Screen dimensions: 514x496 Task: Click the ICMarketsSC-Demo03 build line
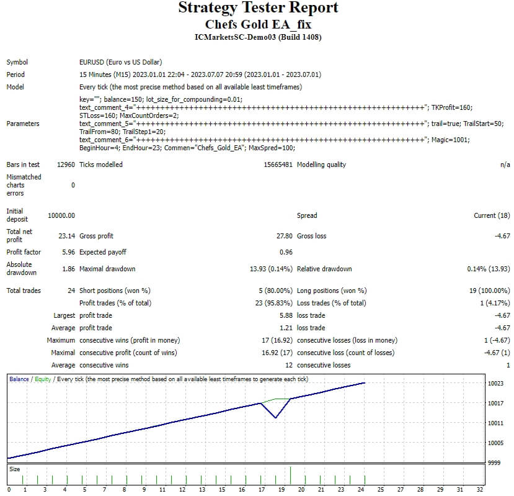[258, 37]
